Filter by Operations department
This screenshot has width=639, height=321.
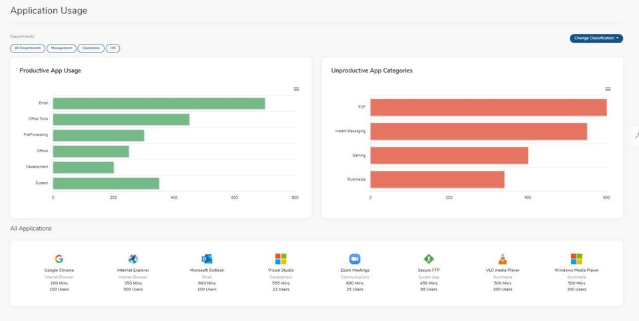[91, 49]
